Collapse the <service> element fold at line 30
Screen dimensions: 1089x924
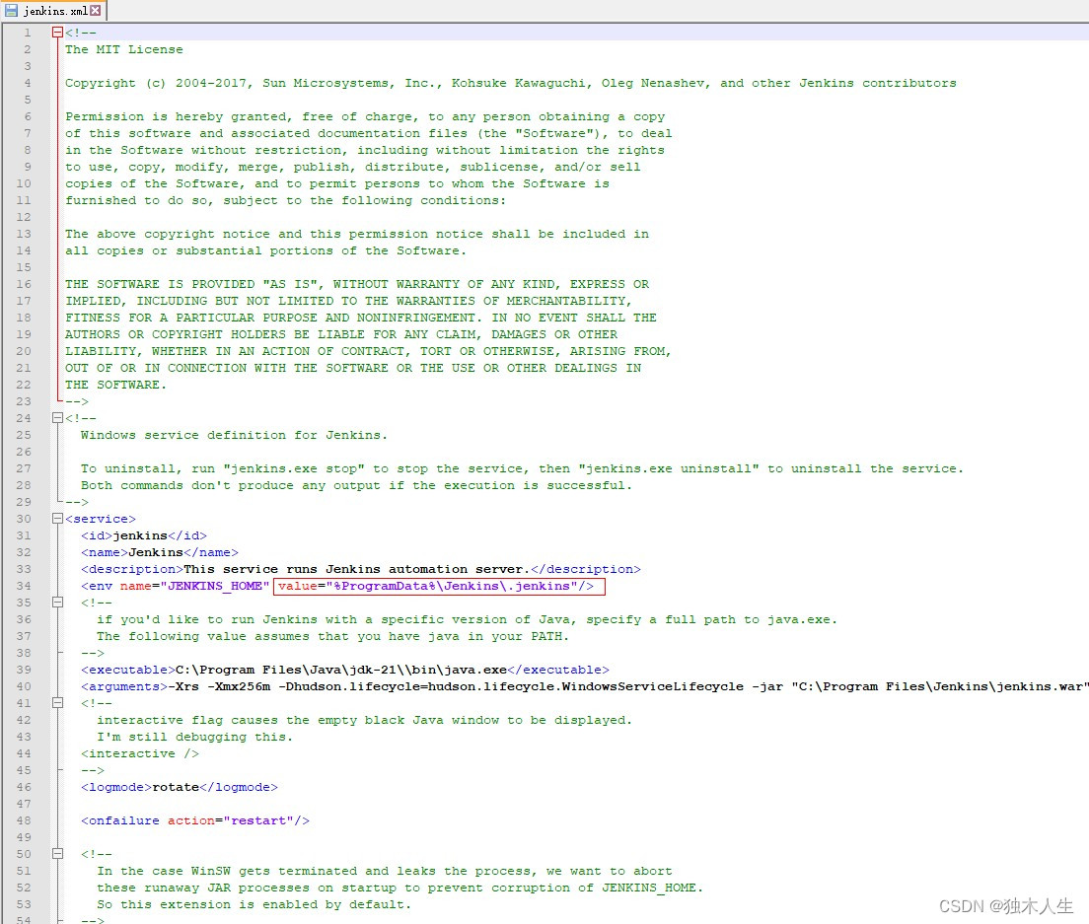coord(57,519)
